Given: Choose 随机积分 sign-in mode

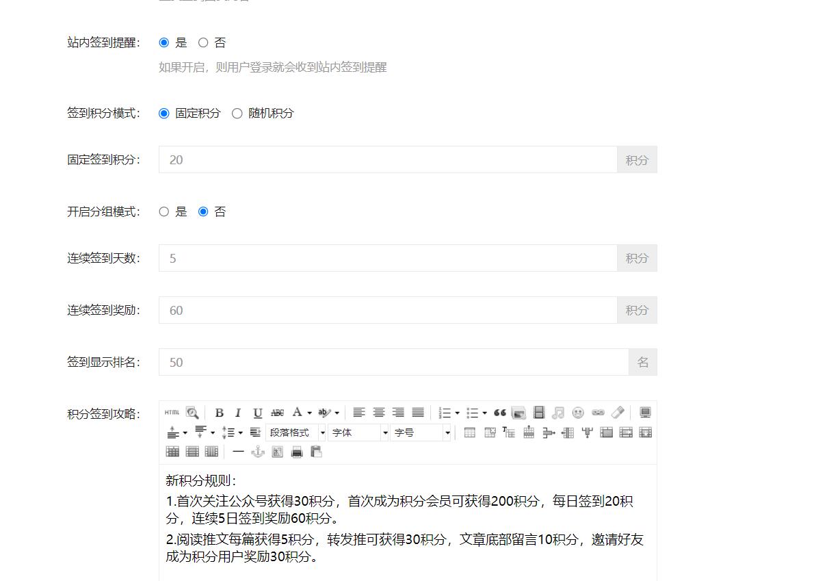Looking at the screenshot, I should pyautogui.click(x=237, y=114).
